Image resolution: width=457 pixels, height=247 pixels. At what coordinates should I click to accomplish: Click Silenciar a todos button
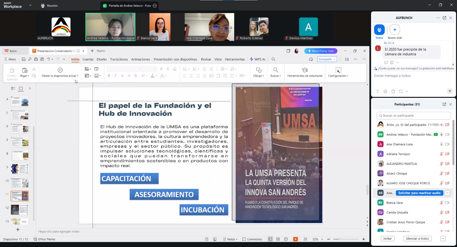pos(417,239)
